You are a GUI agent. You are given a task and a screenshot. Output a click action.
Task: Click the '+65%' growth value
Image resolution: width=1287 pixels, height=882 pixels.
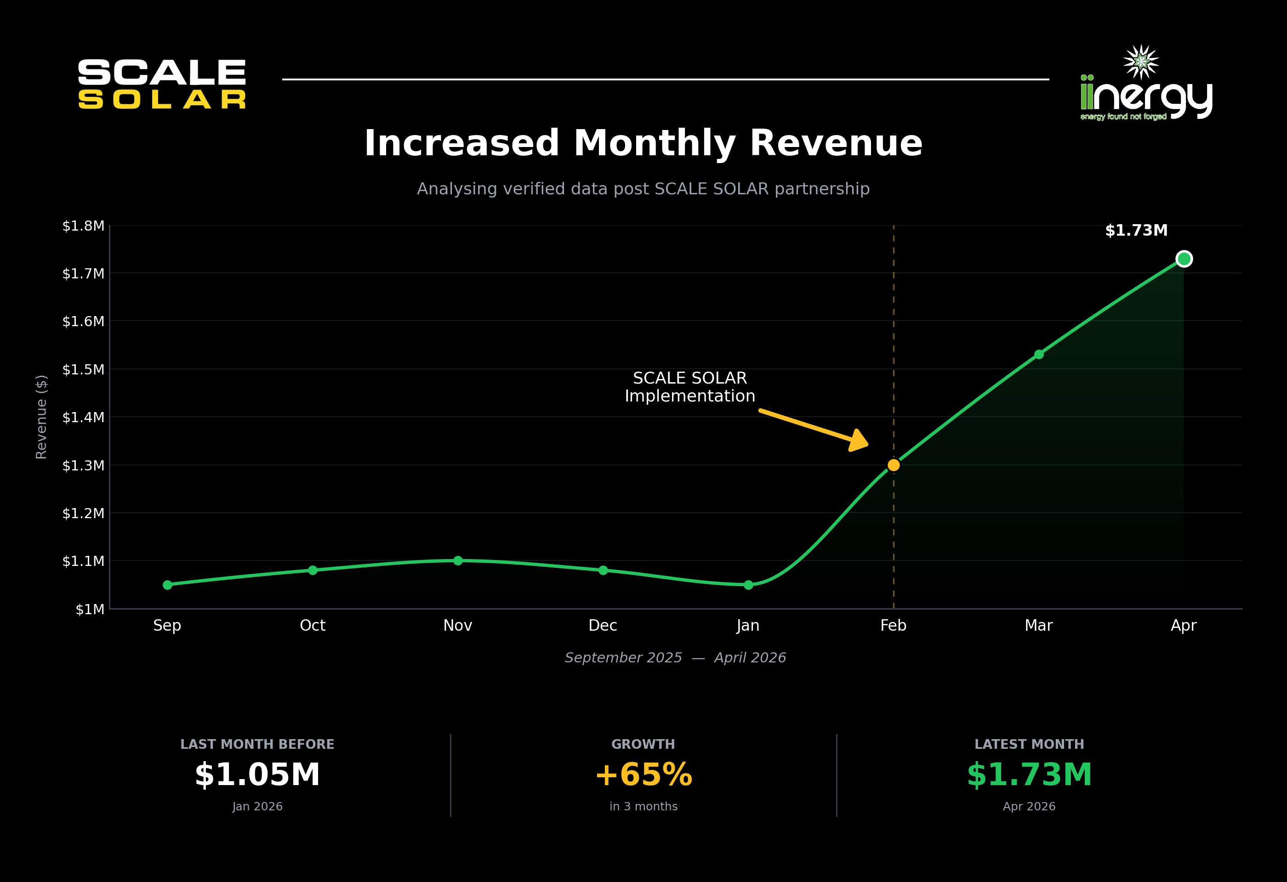click(643, 775)
